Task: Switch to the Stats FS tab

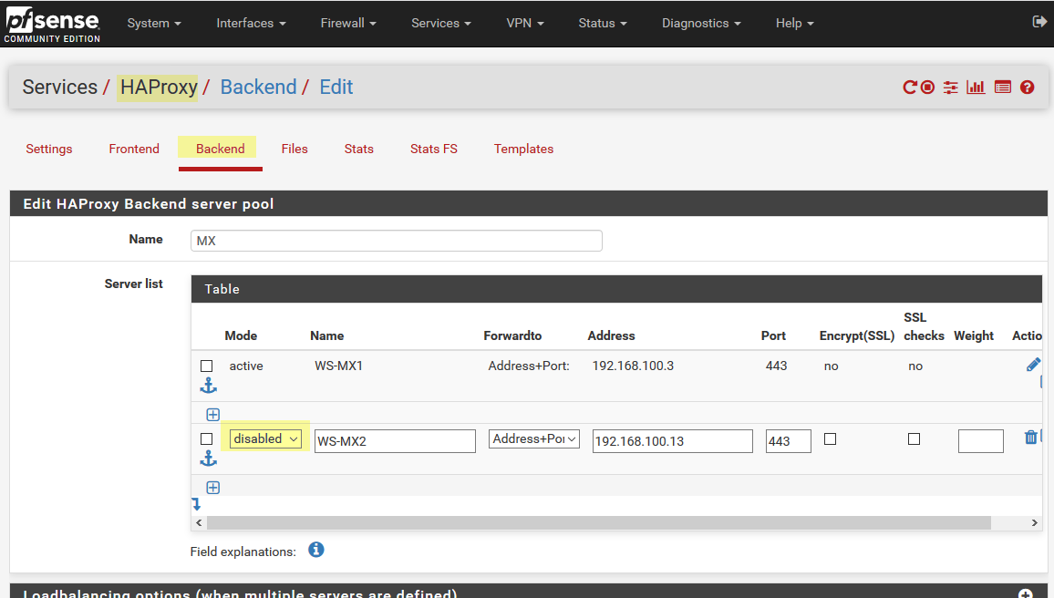Action: (x=434, y=149)
